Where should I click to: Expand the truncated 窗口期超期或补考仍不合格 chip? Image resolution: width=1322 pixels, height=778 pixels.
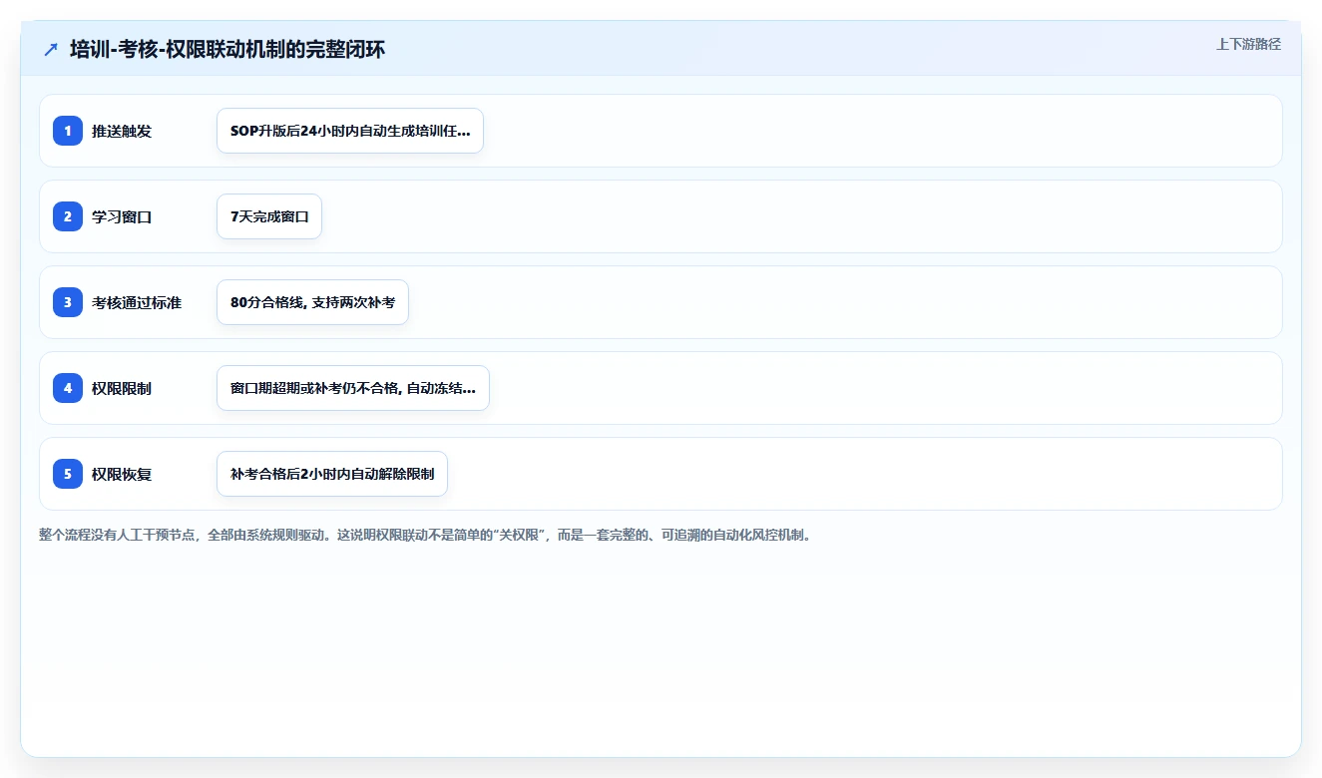[353, 388]
